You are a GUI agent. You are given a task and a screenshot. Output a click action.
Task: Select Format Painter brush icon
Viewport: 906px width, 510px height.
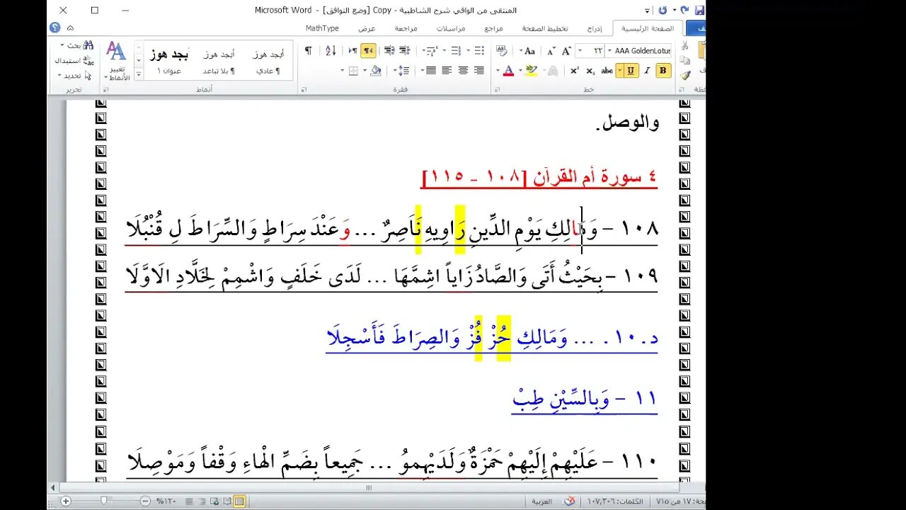click(x=684, y=76)
